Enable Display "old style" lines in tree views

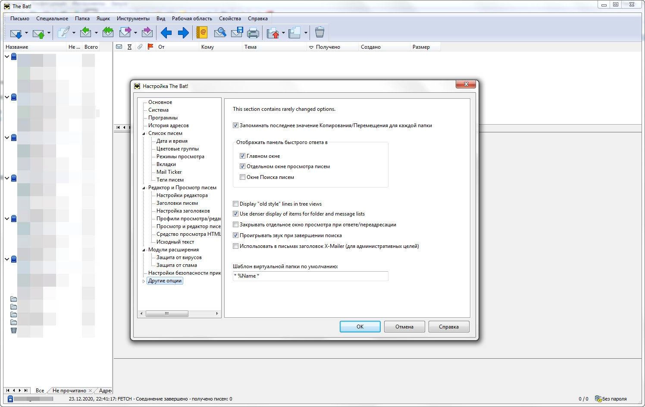point(236,204)
